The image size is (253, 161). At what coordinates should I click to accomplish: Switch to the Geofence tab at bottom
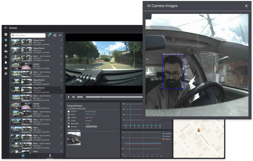(x=50, y=156)
